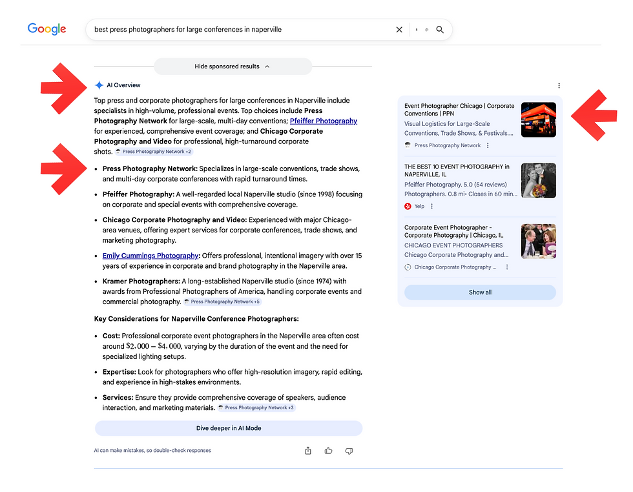Click Dive deeper in AI Mode button

click(229, 428)
